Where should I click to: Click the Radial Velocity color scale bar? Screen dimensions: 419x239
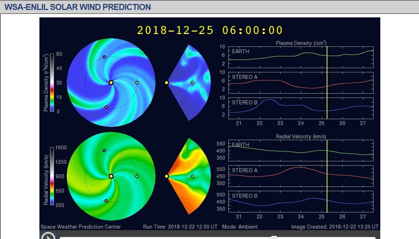(x=52, y=176)
